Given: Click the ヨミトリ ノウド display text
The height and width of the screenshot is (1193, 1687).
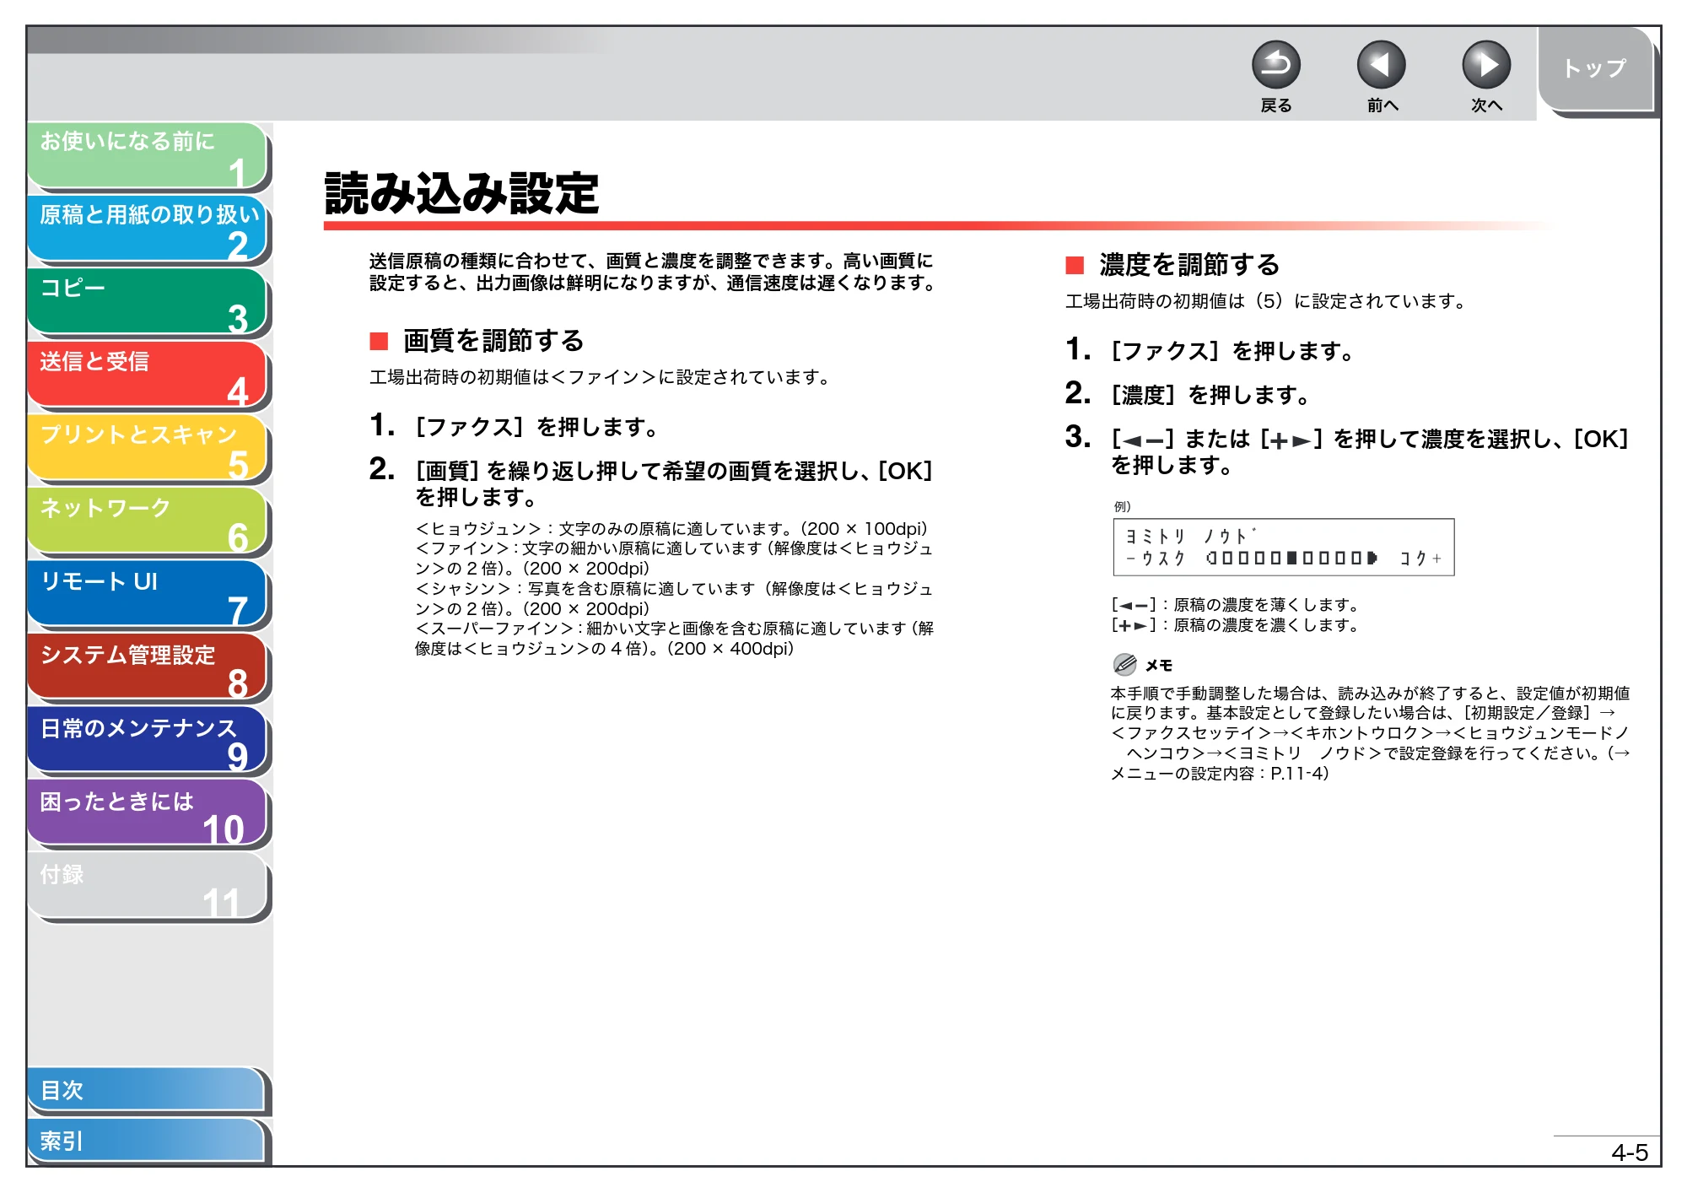Looking at the screenshot, I should point(1189,536).
